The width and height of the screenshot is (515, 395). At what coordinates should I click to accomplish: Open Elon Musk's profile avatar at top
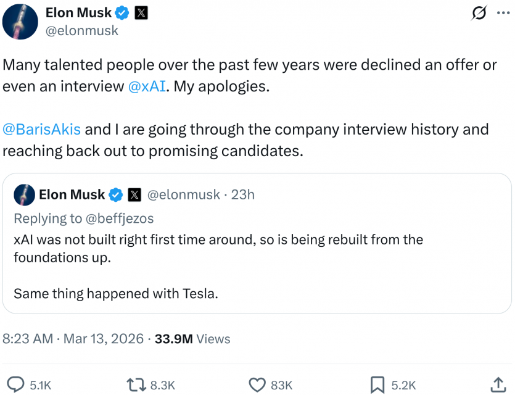(22, 21)
